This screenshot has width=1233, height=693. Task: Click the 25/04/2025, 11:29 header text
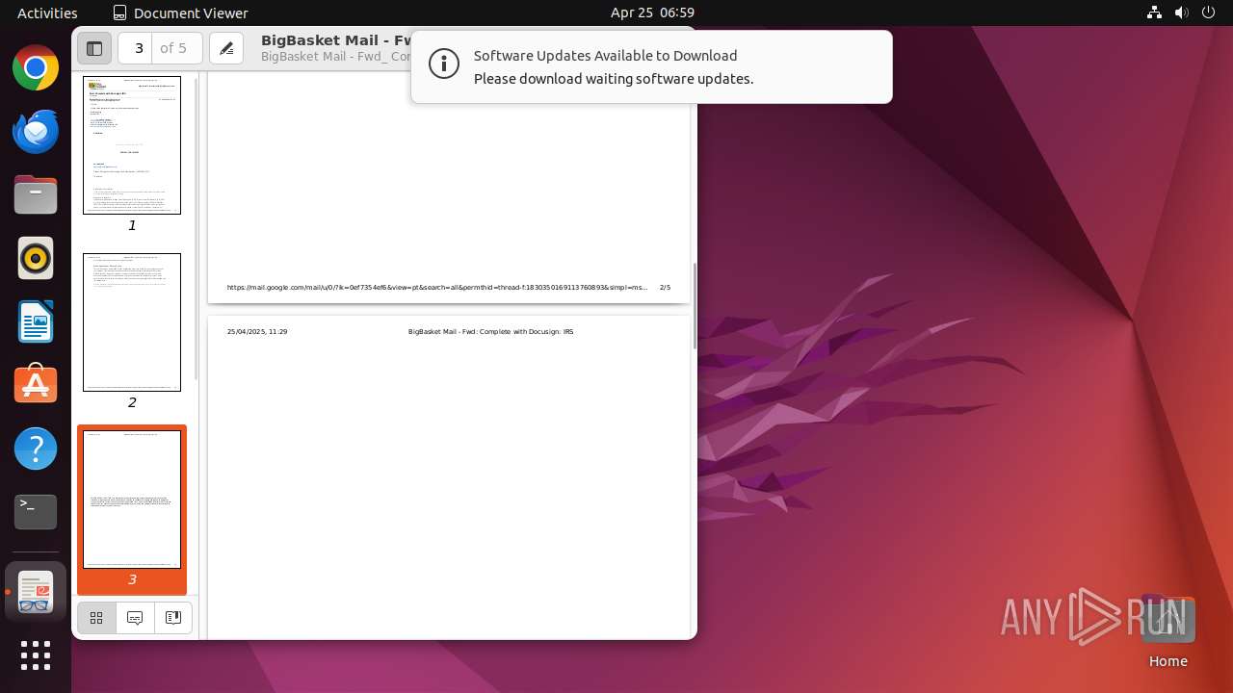point(257,332)
